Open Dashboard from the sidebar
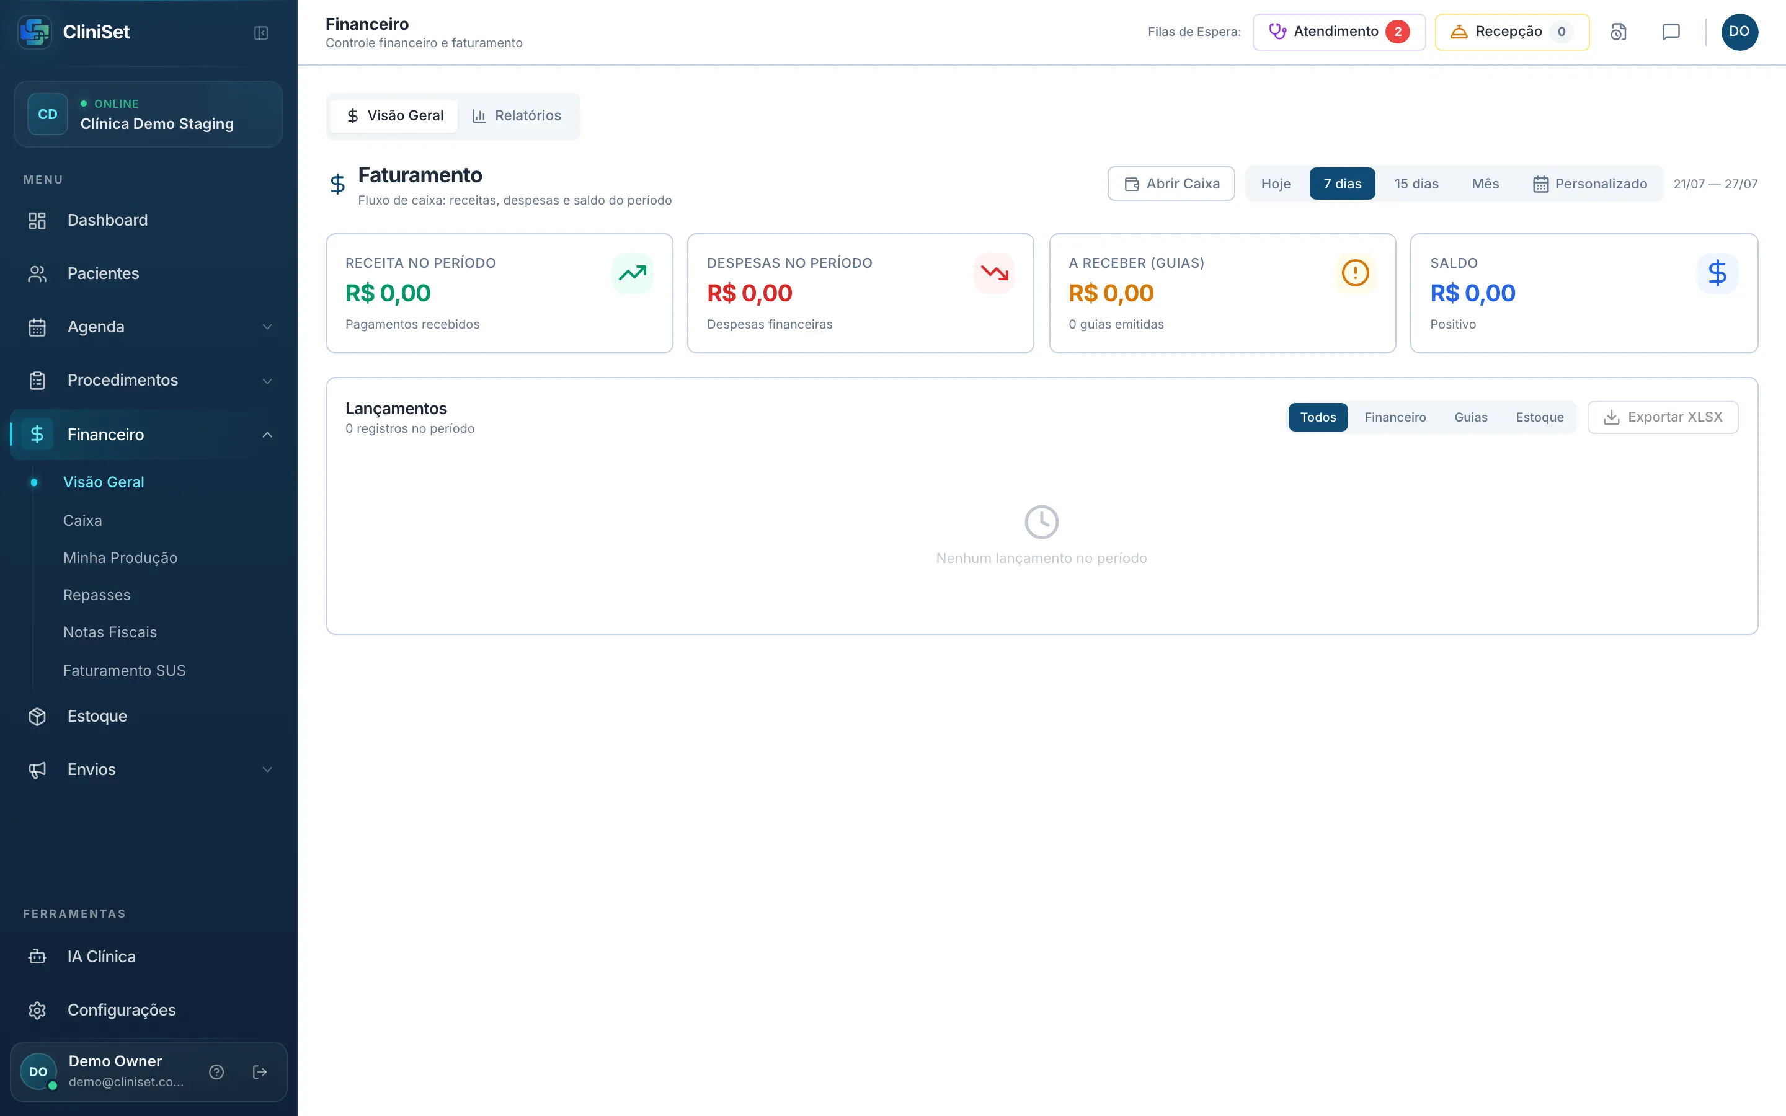This screenshot has width=1786, height=1116. tap(148, 220)
